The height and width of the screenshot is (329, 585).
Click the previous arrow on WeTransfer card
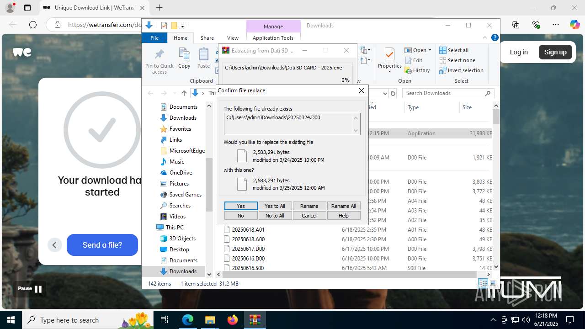coord(54,245)
